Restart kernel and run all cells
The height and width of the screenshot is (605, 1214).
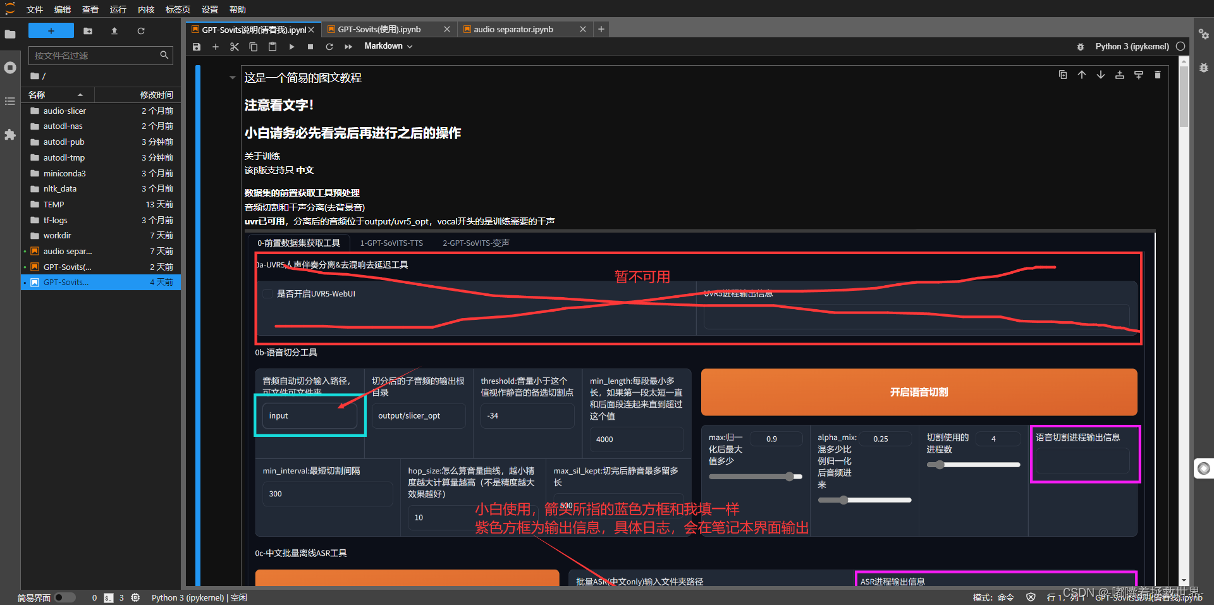348,47
